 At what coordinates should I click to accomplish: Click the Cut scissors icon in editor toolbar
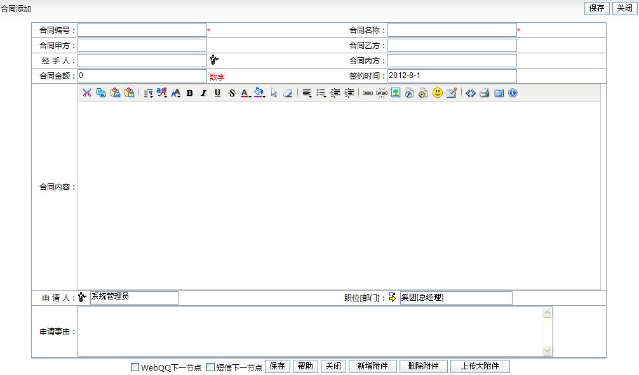tap(87, 93)
